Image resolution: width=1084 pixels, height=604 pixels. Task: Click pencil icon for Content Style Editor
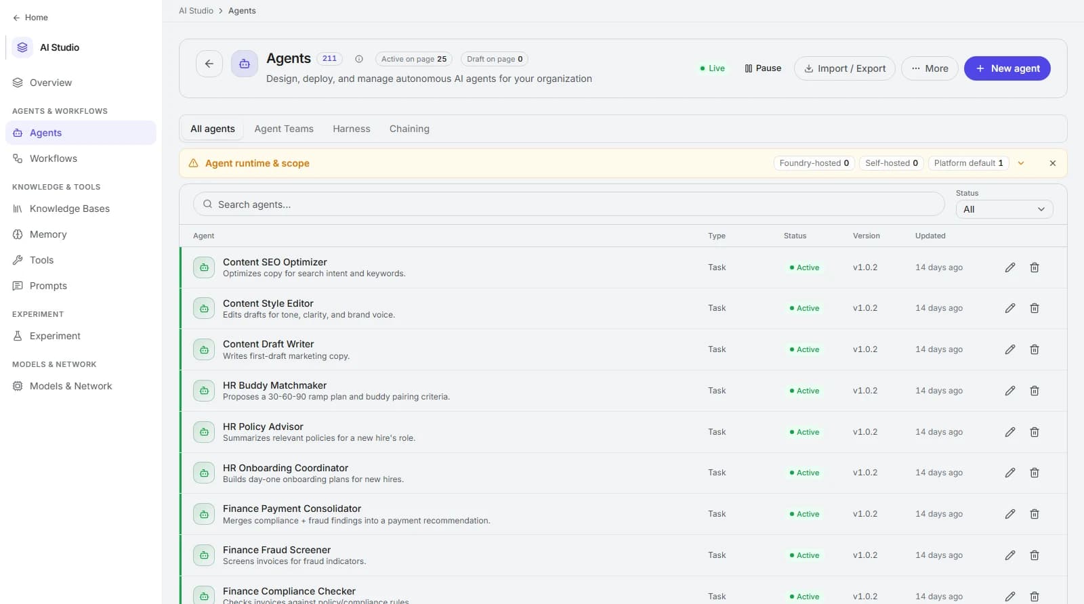click(1009, 308)
